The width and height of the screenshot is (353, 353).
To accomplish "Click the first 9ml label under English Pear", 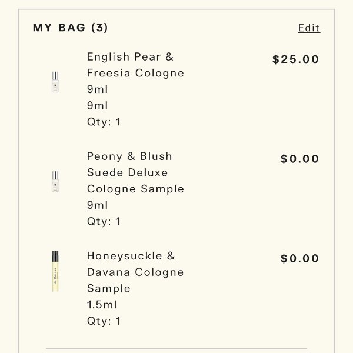I will [98, 89].
